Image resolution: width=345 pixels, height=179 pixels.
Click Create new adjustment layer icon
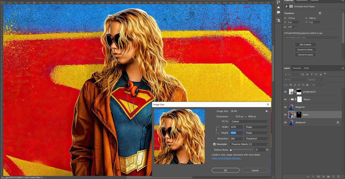point(323,177)
